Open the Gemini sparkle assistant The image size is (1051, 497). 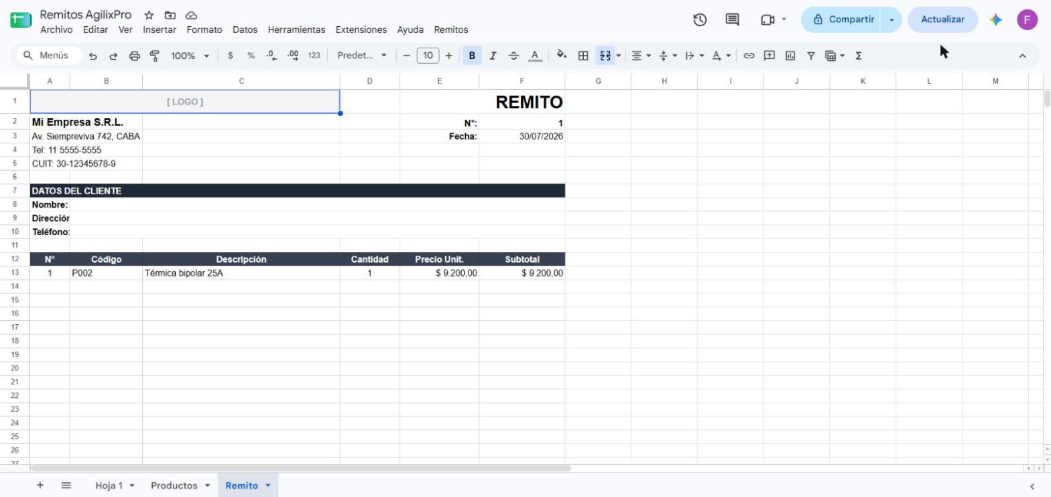[x=996, y=19]
